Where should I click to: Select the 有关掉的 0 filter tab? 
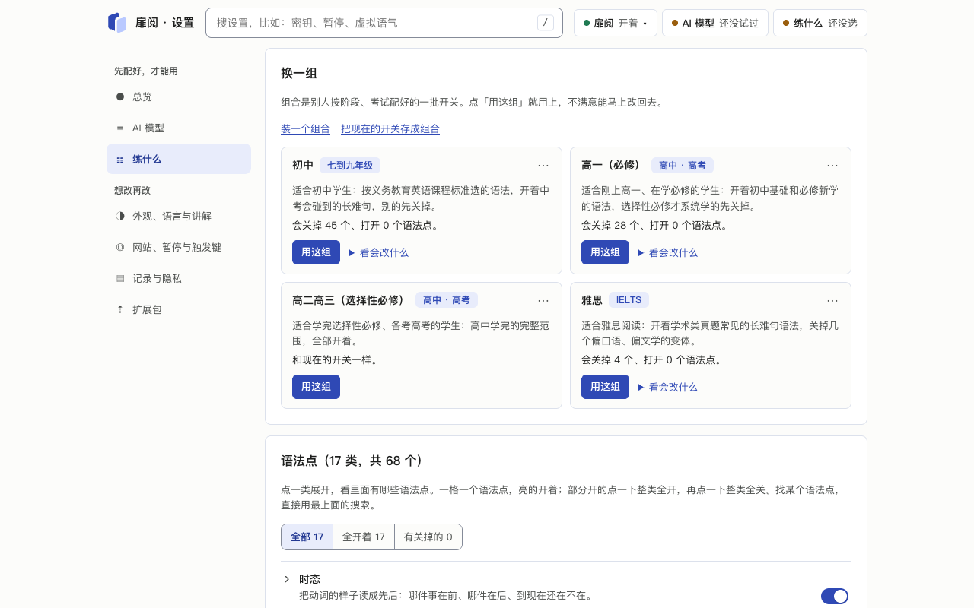point(428,537)
